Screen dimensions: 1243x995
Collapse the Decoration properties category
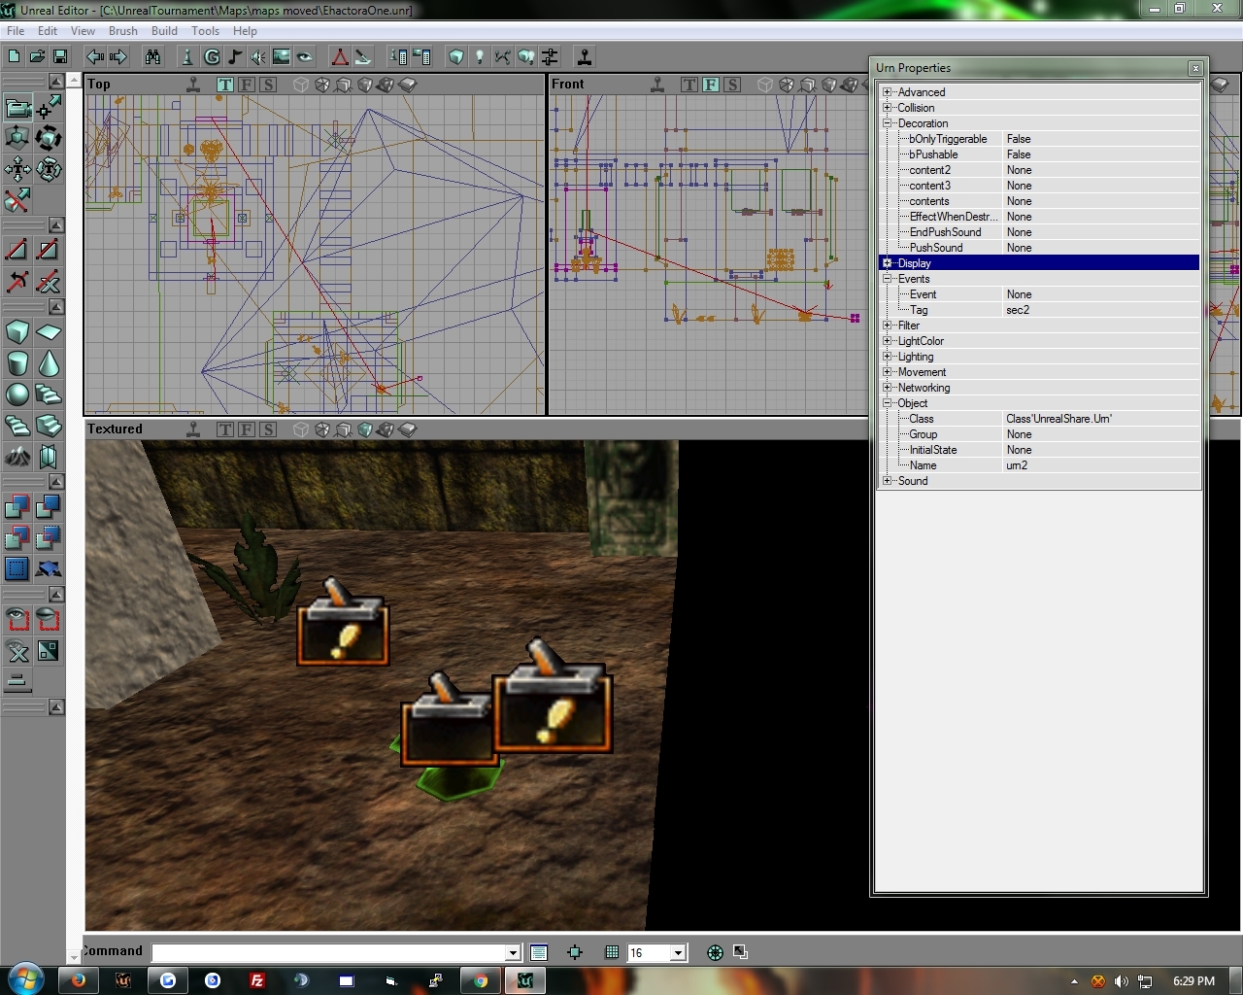point(887,123)
